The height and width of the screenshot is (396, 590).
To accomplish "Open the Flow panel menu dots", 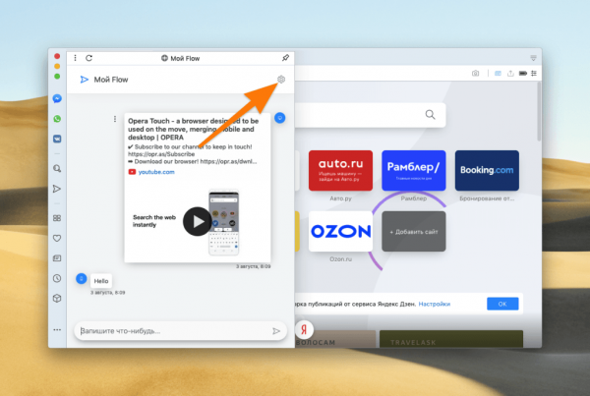I will click(76, 58).
